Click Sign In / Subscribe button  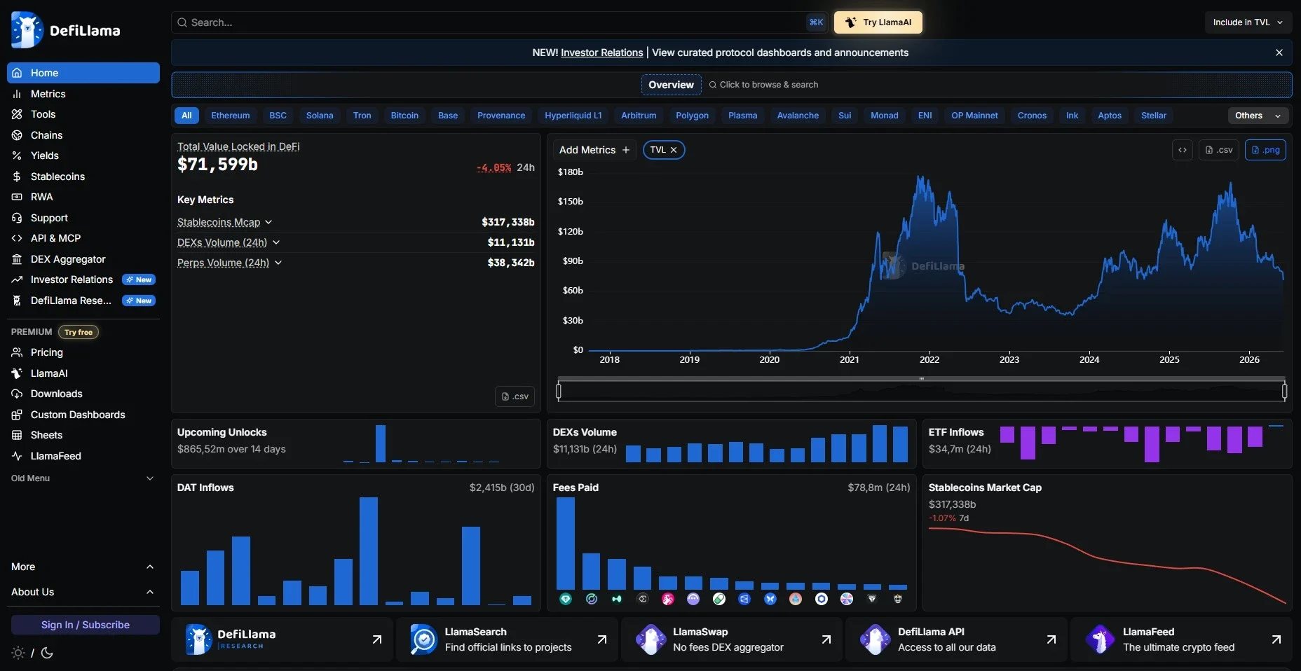86,625
